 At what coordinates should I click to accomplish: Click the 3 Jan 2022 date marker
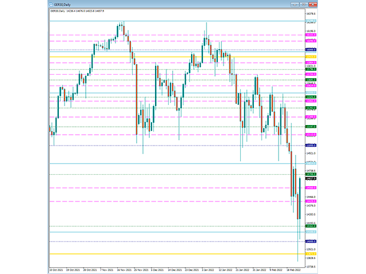click(x=208, y=270)
